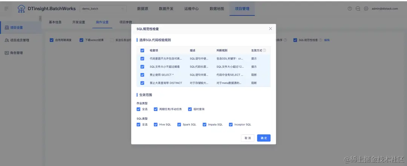407x166 pixels.
Task: Open the demo_batch project dropdown
Action: [103, 9]
